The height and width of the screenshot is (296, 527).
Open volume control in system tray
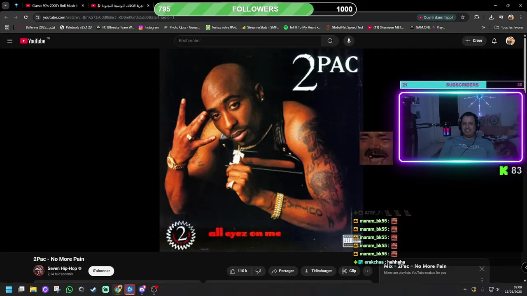click(x=498, y=289)
